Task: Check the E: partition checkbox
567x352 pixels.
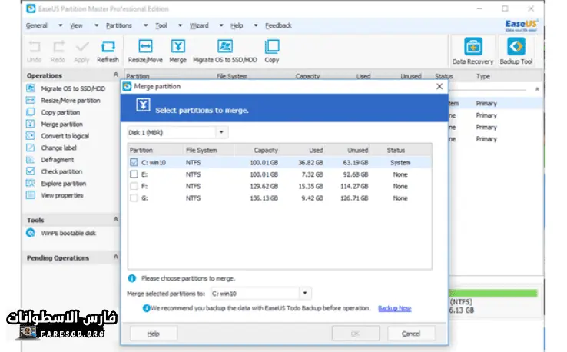Action: 134,174
